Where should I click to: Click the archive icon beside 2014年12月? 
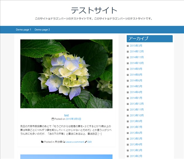128,52
